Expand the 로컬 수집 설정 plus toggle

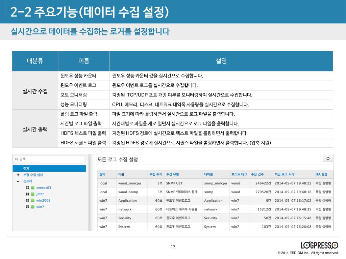click(18, 175)
